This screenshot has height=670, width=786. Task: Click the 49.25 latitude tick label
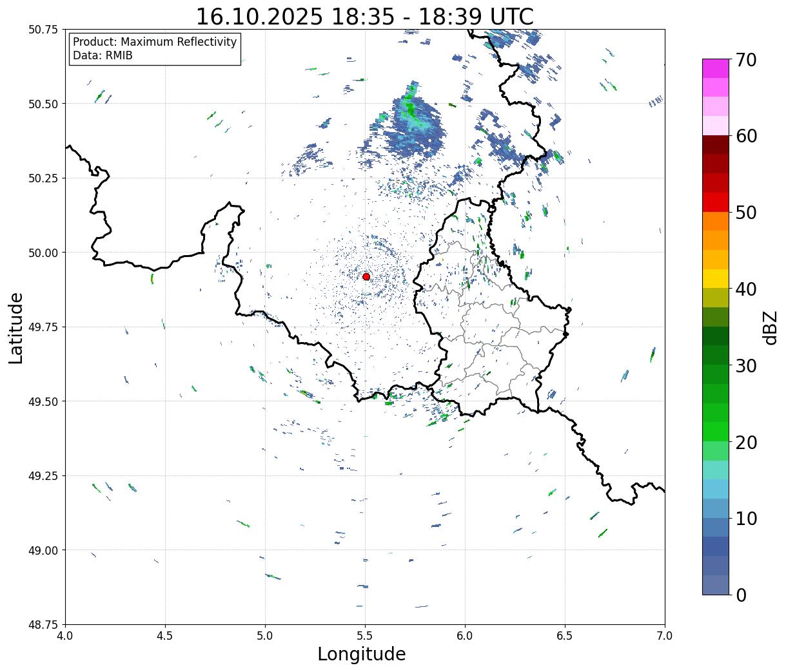[x=43, y=476]
